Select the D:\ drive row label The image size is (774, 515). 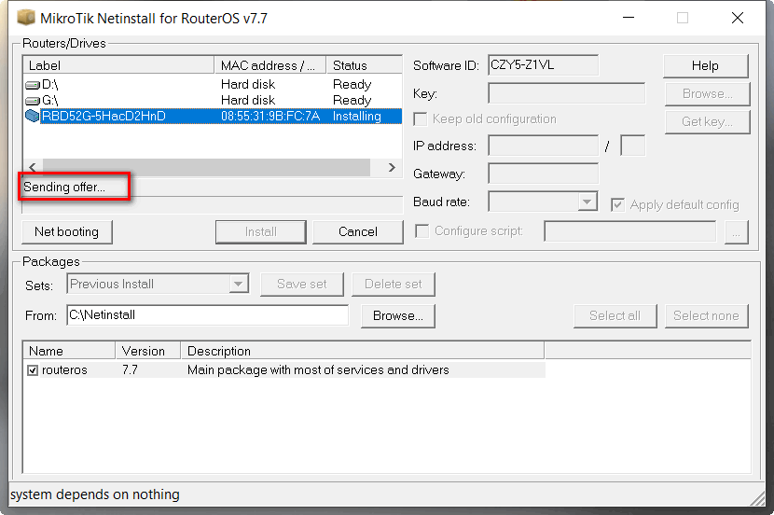[x=49, y=85]
